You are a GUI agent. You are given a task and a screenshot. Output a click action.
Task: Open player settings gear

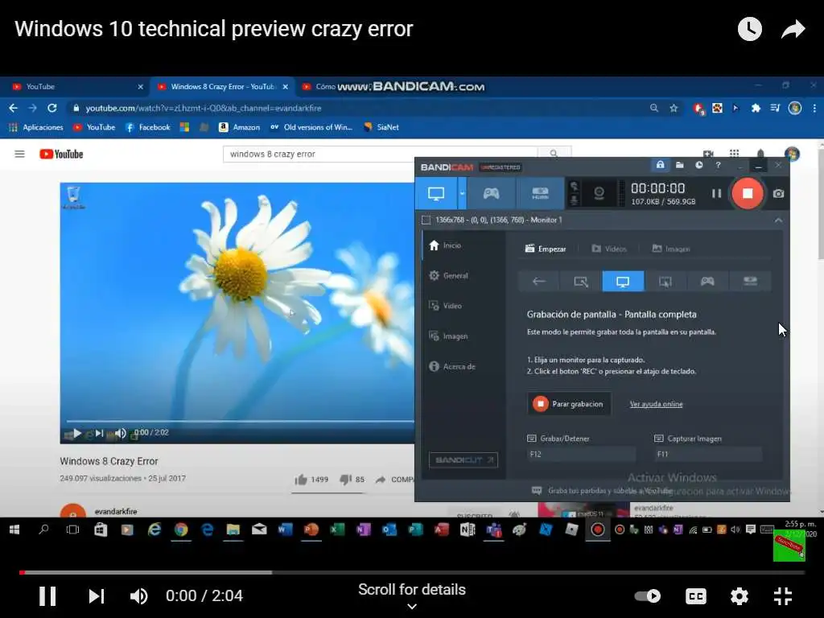(x=739, y=596)
